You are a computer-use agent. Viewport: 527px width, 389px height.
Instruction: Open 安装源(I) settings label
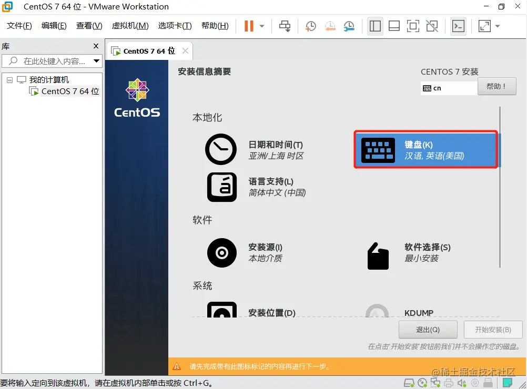click(265, 247)
